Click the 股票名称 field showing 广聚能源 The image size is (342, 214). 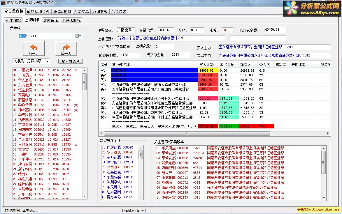tap(125, 30)
